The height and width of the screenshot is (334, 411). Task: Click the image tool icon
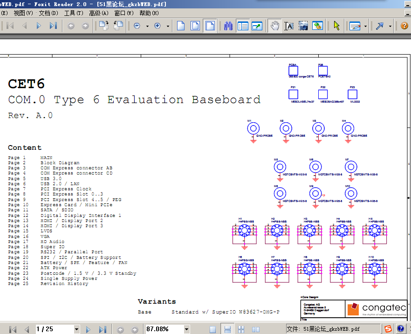[x=317, y=26]
